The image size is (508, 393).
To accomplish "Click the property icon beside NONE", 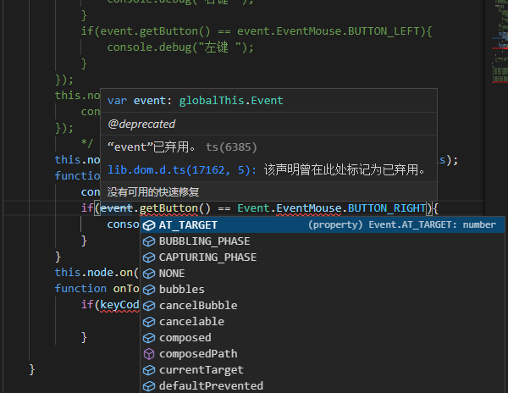I will tap(149, 274).
